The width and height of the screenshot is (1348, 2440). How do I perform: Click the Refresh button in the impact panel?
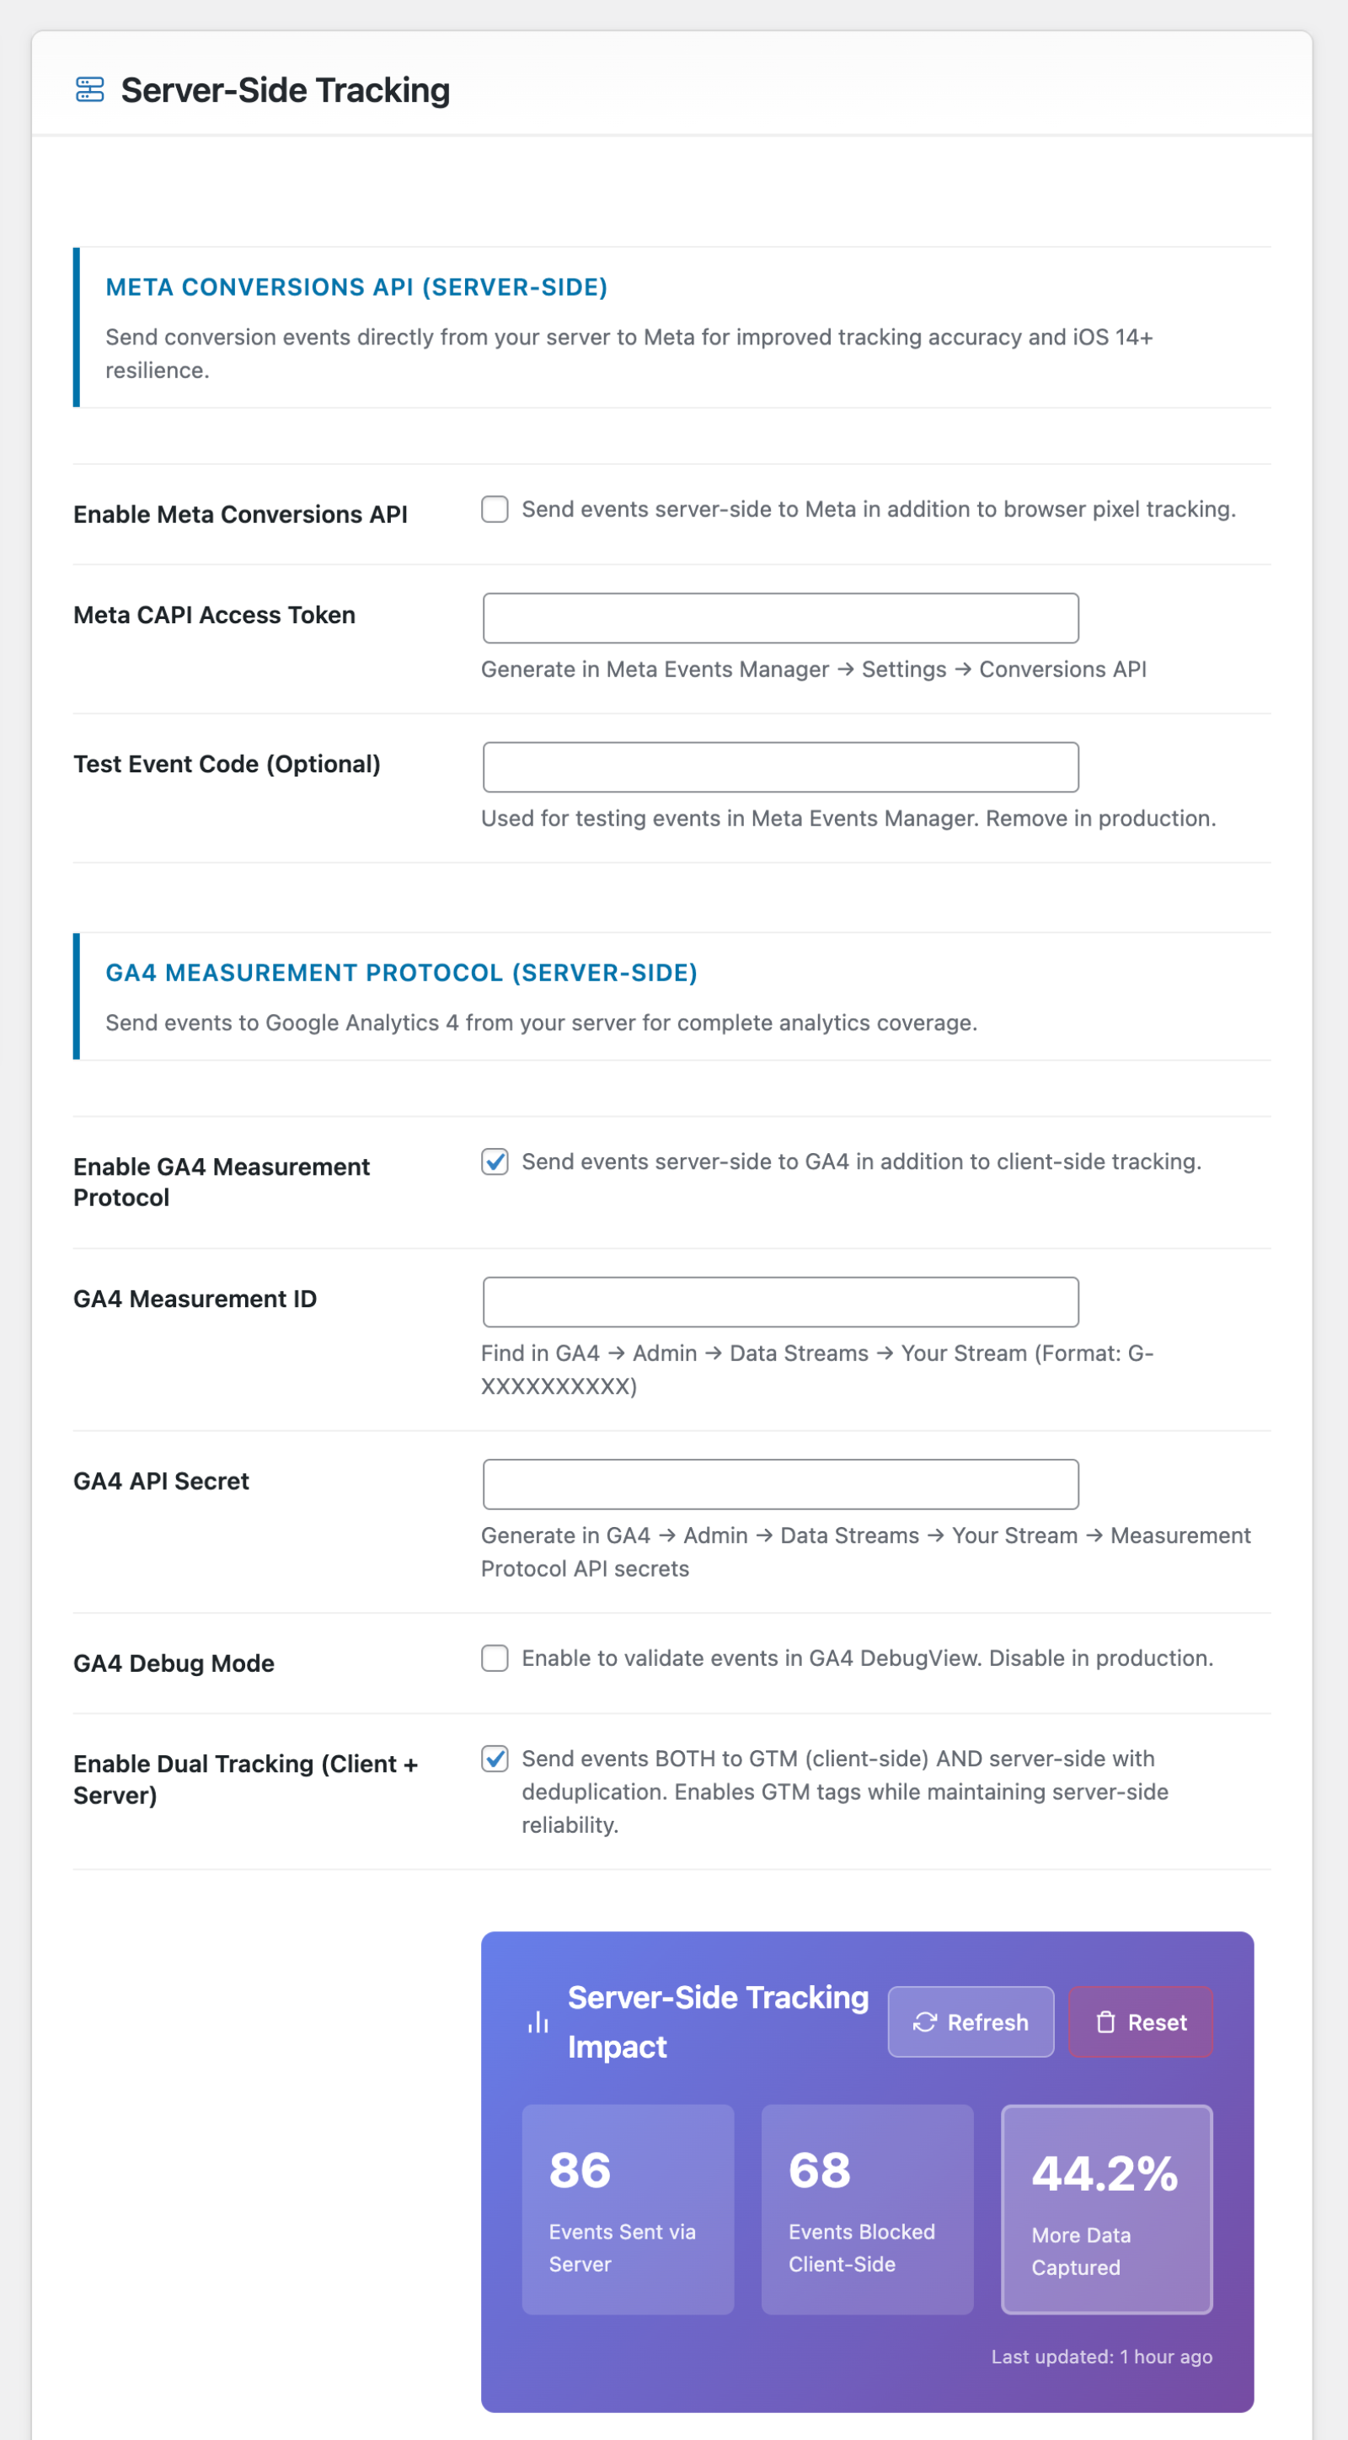[x=970, y=2021]
